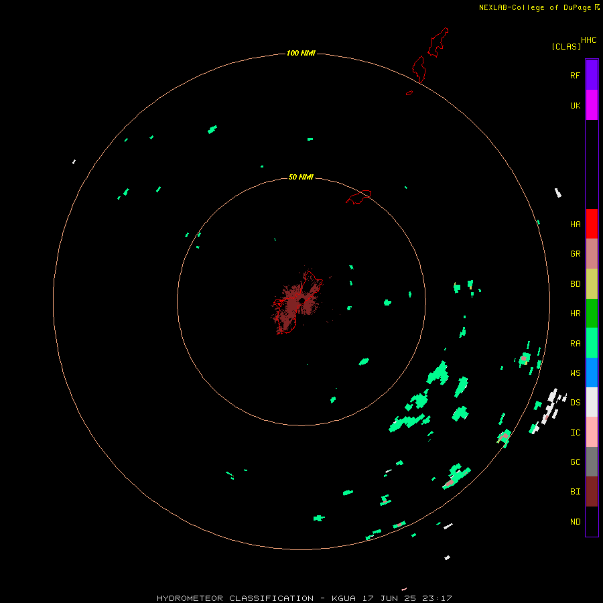Click the purple RF color swatch

point(592,75)
